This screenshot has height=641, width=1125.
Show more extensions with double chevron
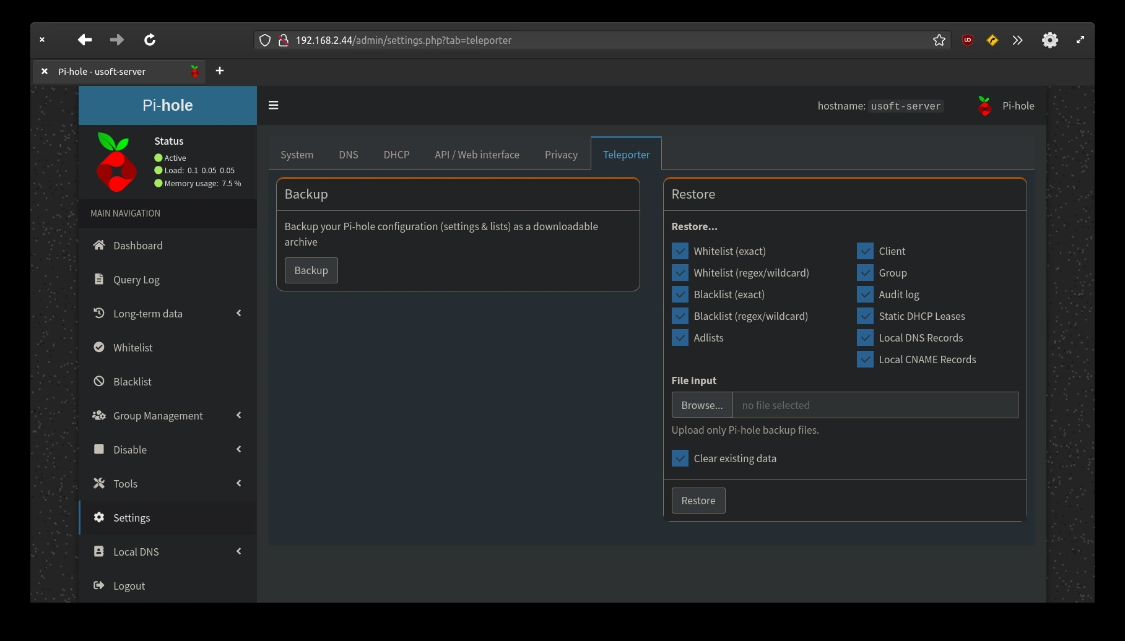[x=1017, y=40]
